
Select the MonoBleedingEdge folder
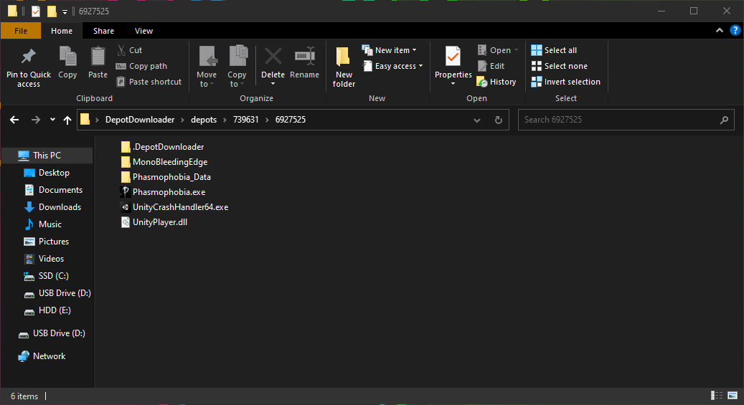point(164,162)
